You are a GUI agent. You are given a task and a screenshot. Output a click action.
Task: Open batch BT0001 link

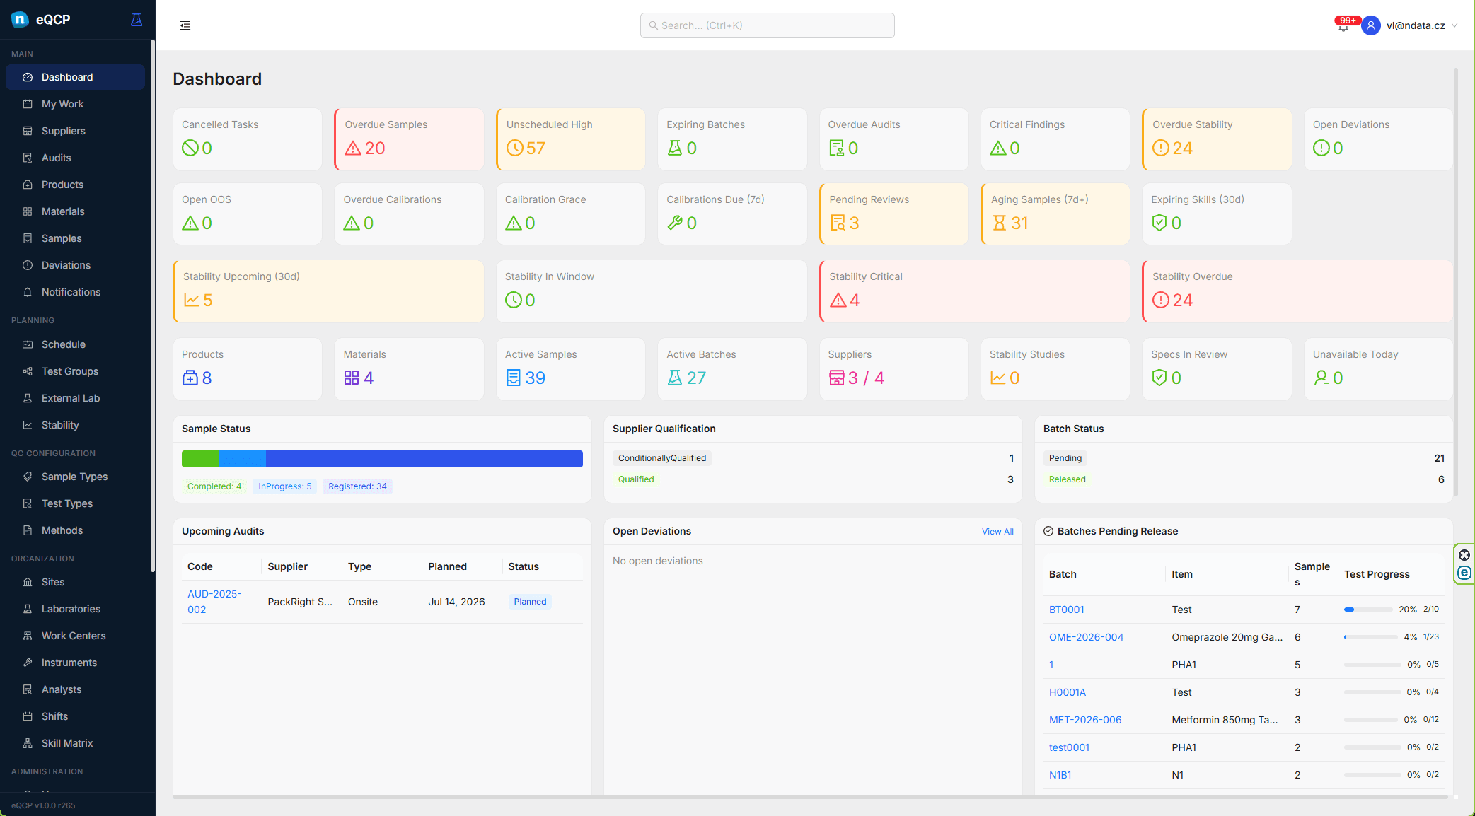1067,610
